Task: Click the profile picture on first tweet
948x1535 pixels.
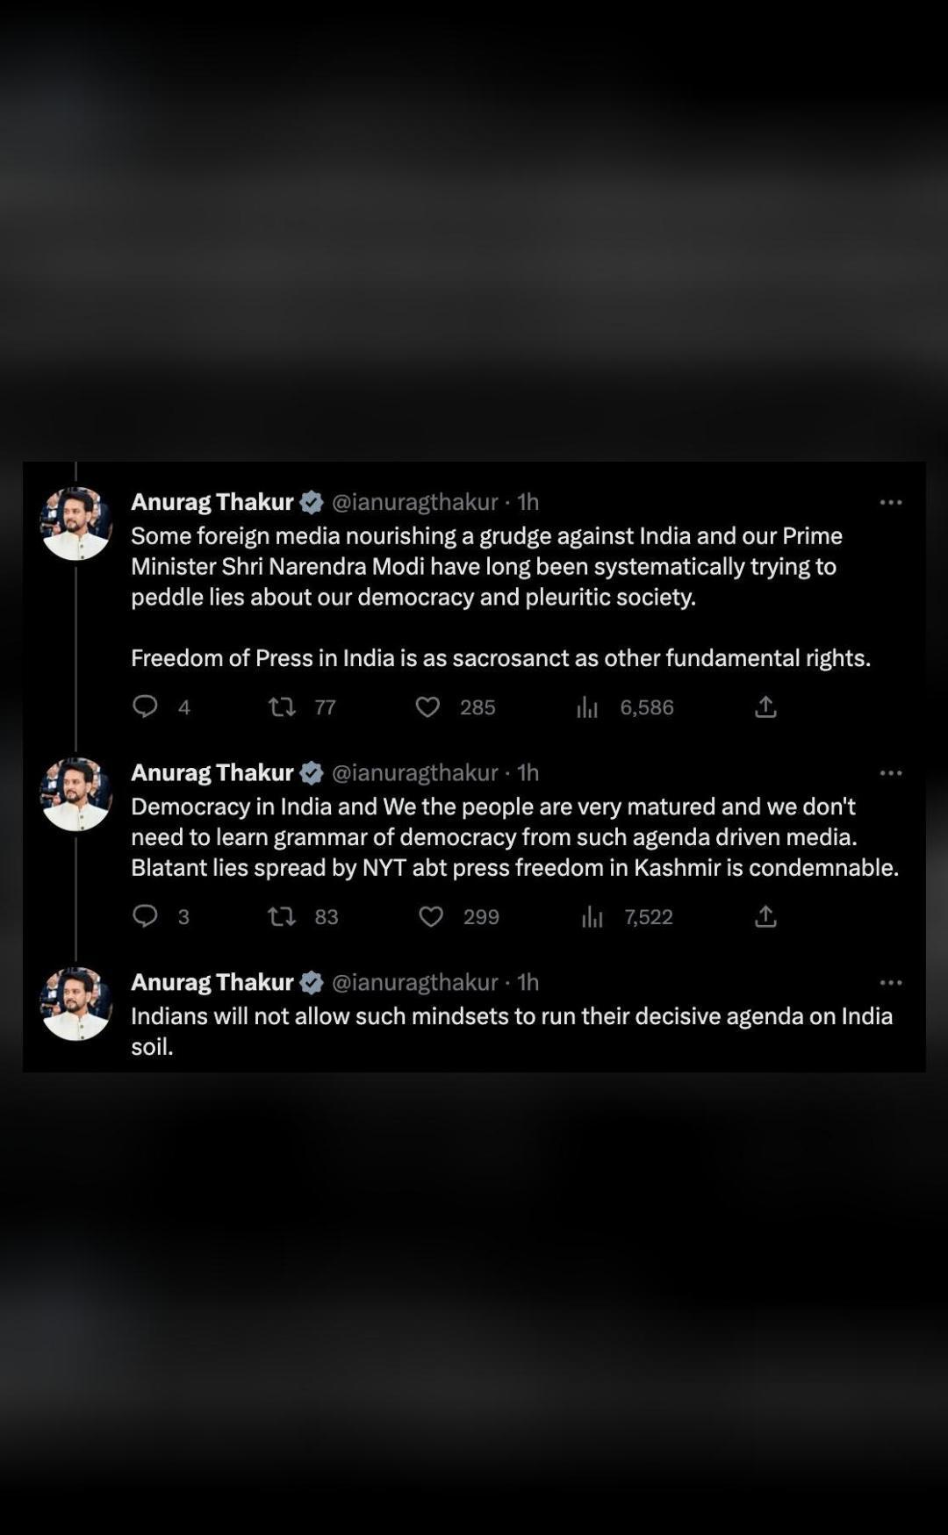Action: 76,524
